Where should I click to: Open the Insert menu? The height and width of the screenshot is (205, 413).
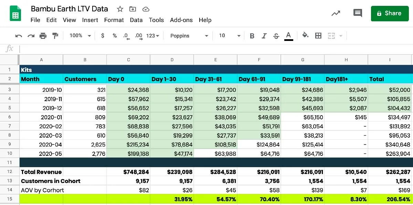[x=90, y=20]
